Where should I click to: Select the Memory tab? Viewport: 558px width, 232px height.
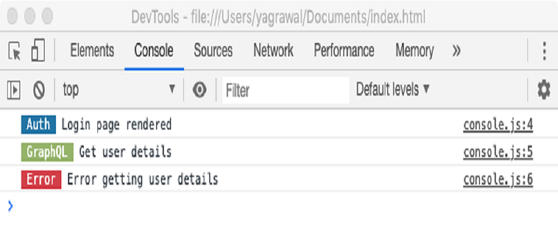tap(414, 51)
